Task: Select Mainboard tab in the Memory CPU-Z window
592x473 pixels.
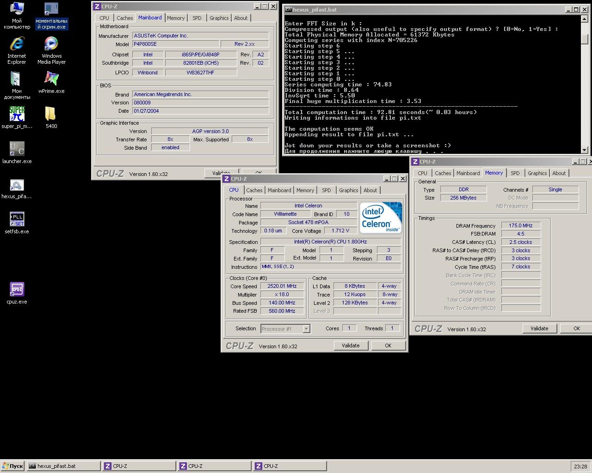Action: pyautogui.click(x=468, y=173)
